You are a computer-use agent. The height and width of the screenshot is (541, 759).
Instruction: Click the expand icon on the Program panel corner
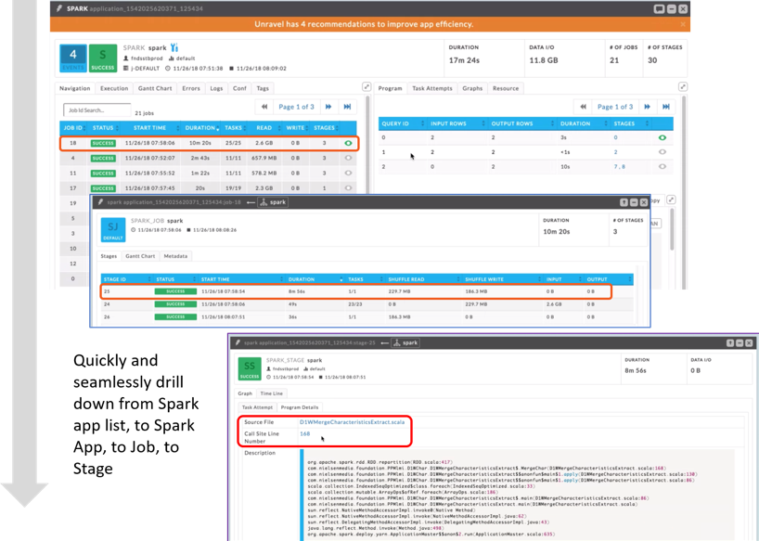coord(683,85)
